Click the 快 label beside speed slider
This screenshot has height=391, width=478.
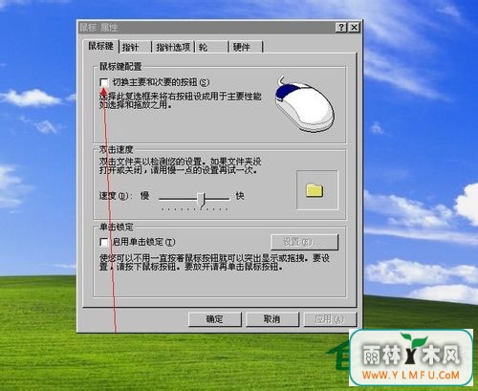pos(240,196)
